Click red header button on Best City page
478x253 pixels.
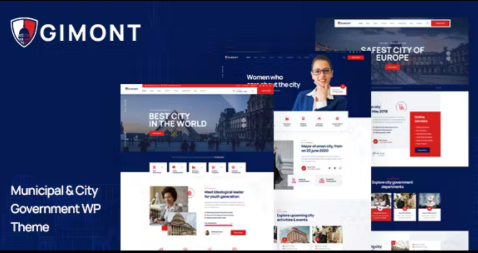click(x=266, y=91)
